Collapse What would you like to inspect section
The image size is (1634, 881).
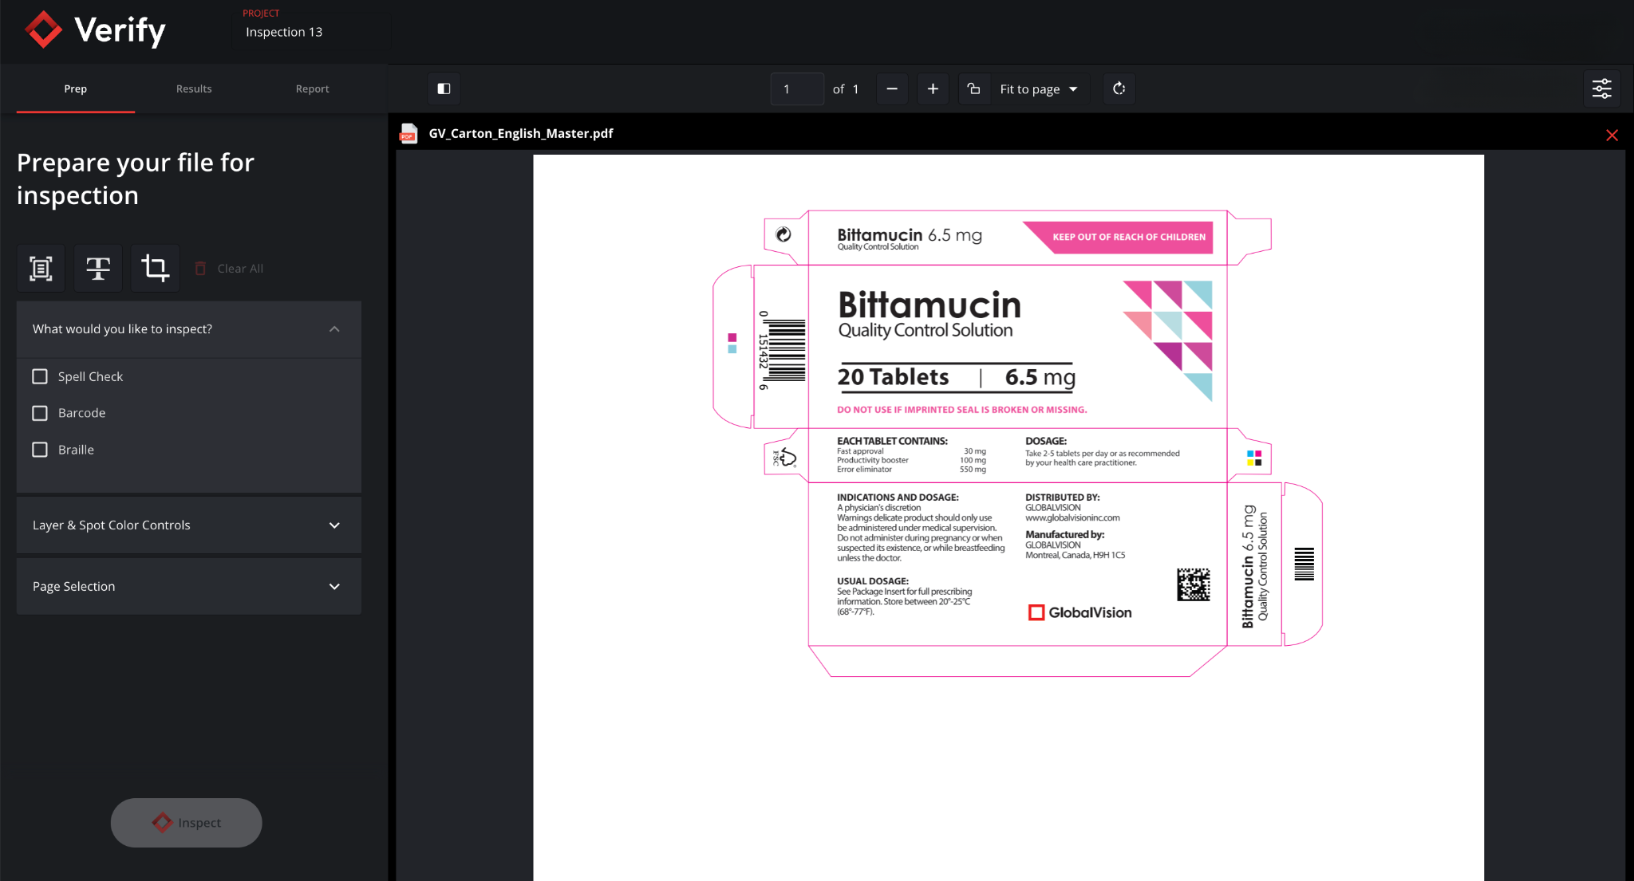pyautogui.click(x=189, y=329)
